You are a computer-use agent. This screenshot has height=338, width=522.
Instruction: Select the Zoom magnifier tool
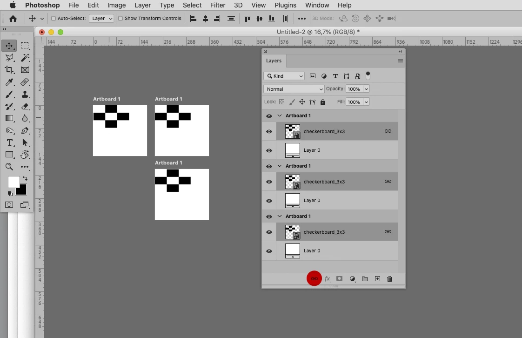coord(9,167)
